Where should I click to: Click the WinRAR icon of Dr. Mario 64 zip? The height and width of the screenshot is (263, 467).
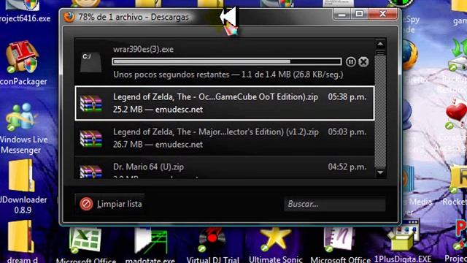pyautogui.click(x=91, y=172)
